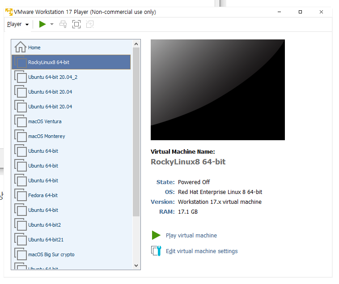Screen dimensions: 339x284
Task: Click the 17.1 GB RAM value
Action: pos(188,212)
